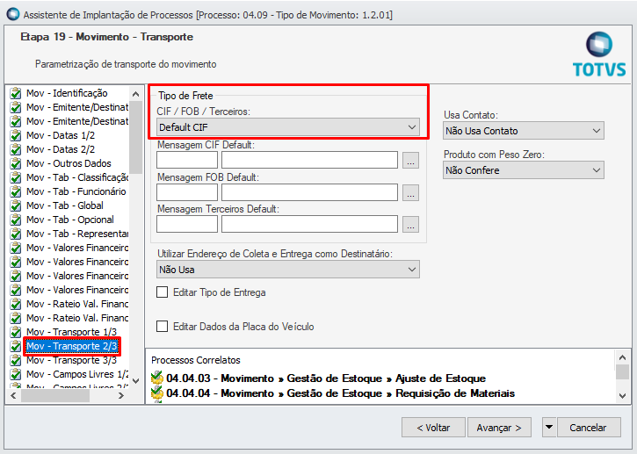
Task: Click the checkmark icon beside Mov - Outros Dados
Action: pyautogui.click(x=16, y=163)
